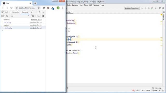166x93 pixels.
Task: Change the CRLF line separator
Action: pyautogui.click(x=143, y=91)
